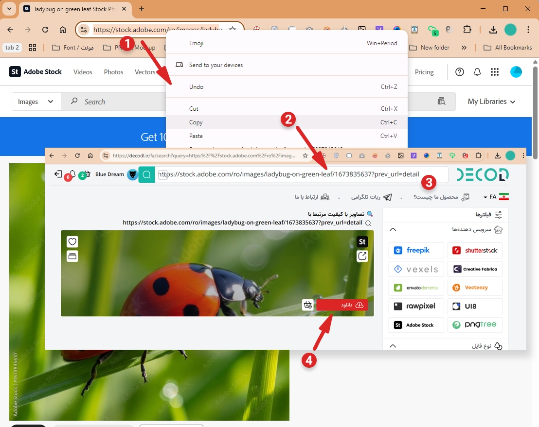
Task: Click the visual search camera icon
Action: pyautogui.click(x=441, y=102)
